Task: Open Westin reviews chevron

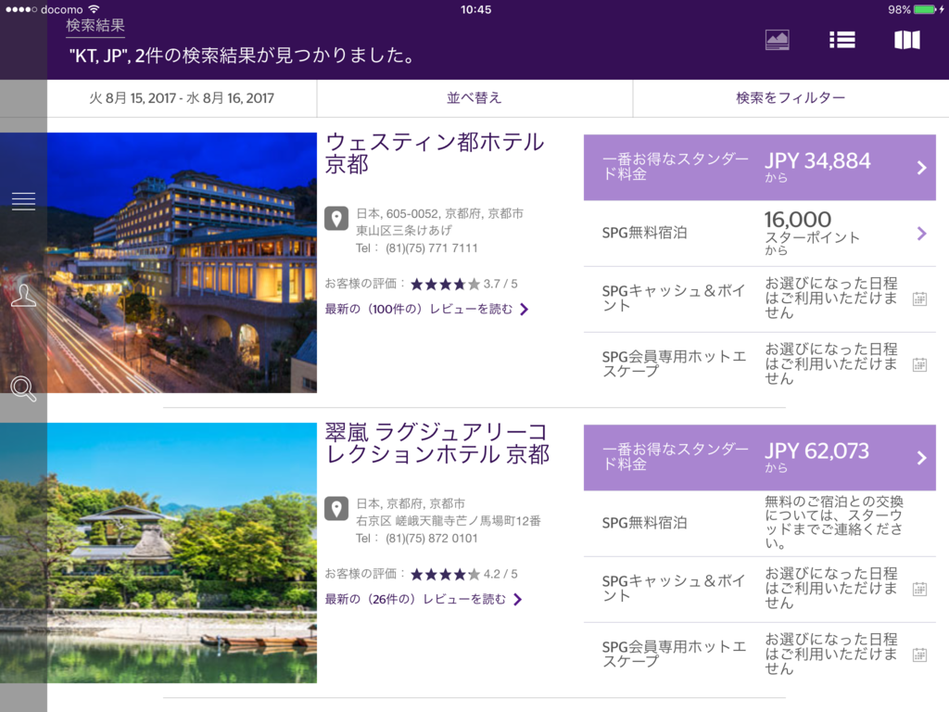Action: pos(525,310)
